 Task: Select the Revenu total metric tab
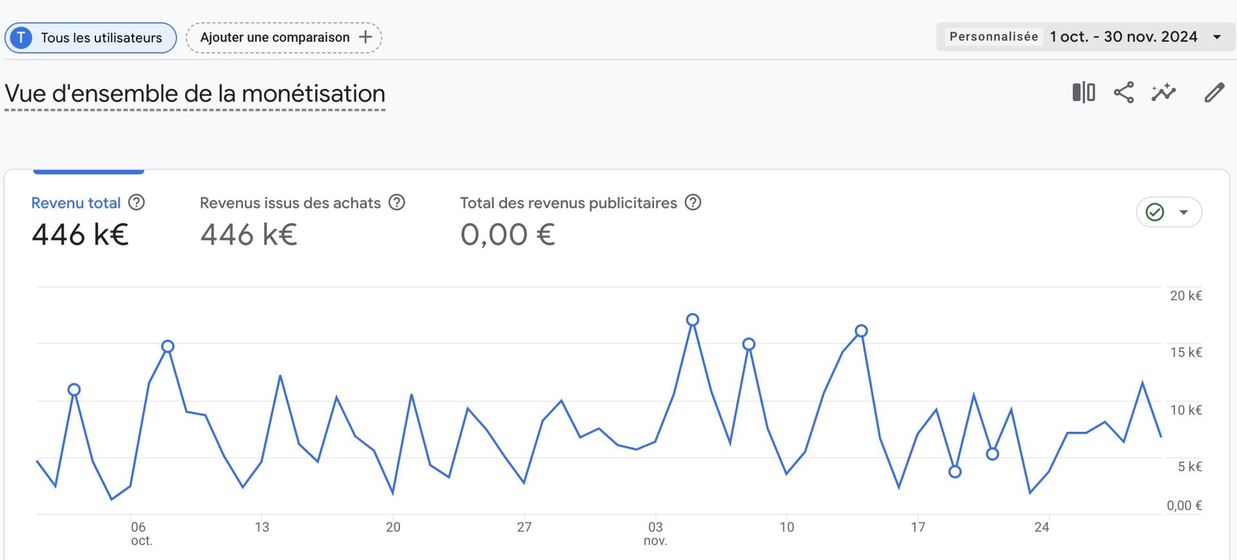click(88, 221)
